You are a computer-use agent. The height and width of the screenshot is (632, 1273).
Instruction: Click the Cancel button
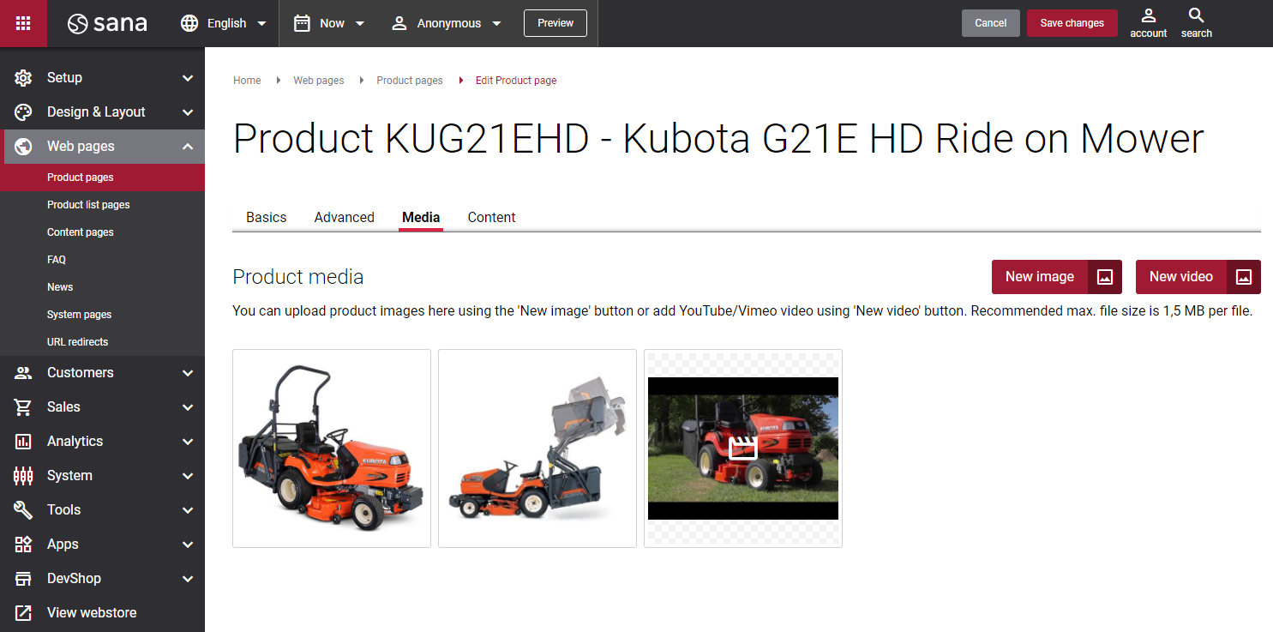(x=991, y=23)
